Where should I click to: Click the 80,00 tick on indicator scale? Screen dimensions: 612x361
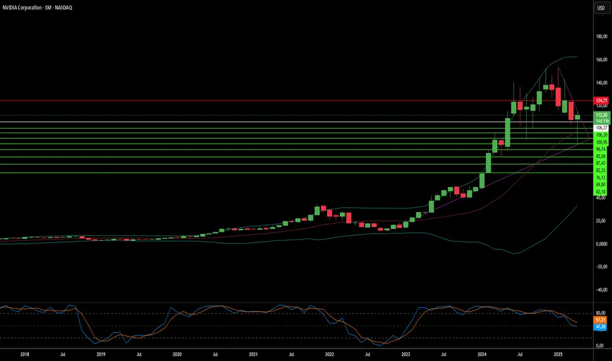click(x=601, y=313)
